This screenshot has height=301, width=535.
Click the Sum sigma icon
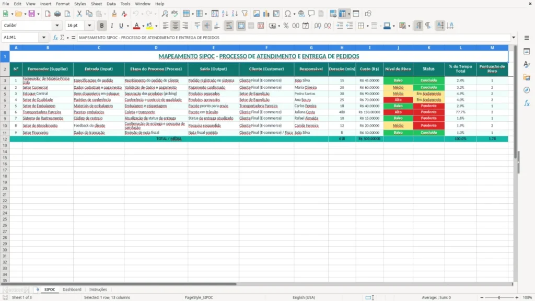click(x=62, y=38)
